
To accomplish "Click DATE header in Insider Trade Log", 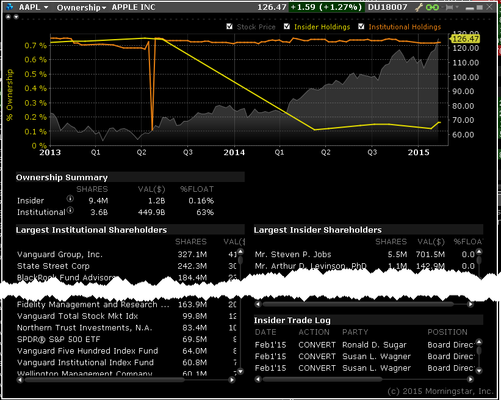I will 265,332.
